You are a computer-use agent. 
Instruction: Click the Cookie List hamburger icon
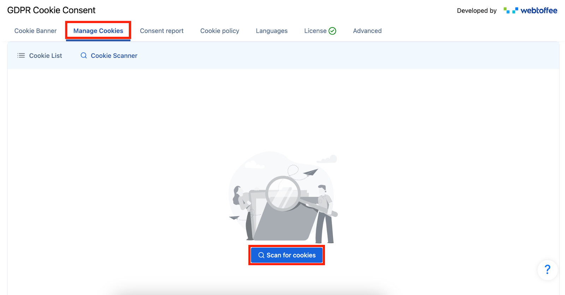[21, 56]
